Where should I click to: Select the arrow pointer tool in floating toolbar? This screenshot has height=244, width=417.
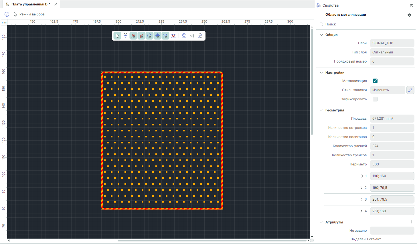pos(117,36)
